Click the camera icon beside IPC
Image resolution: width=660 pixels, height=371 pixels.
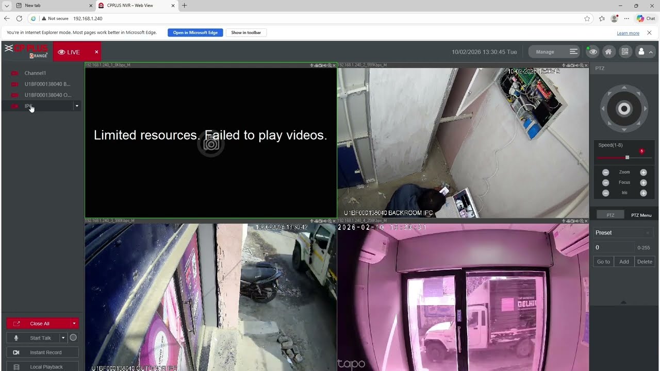click(14, 106)
